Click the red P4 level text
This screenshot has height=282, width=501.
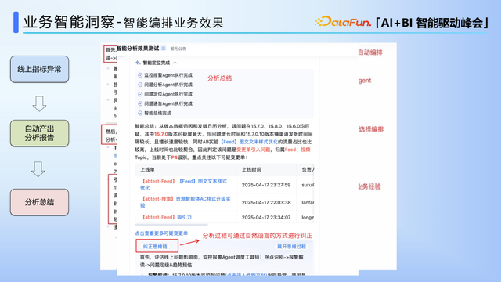[174, 157]
